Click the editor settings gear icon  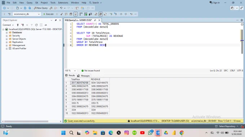[x=242, y=20]
